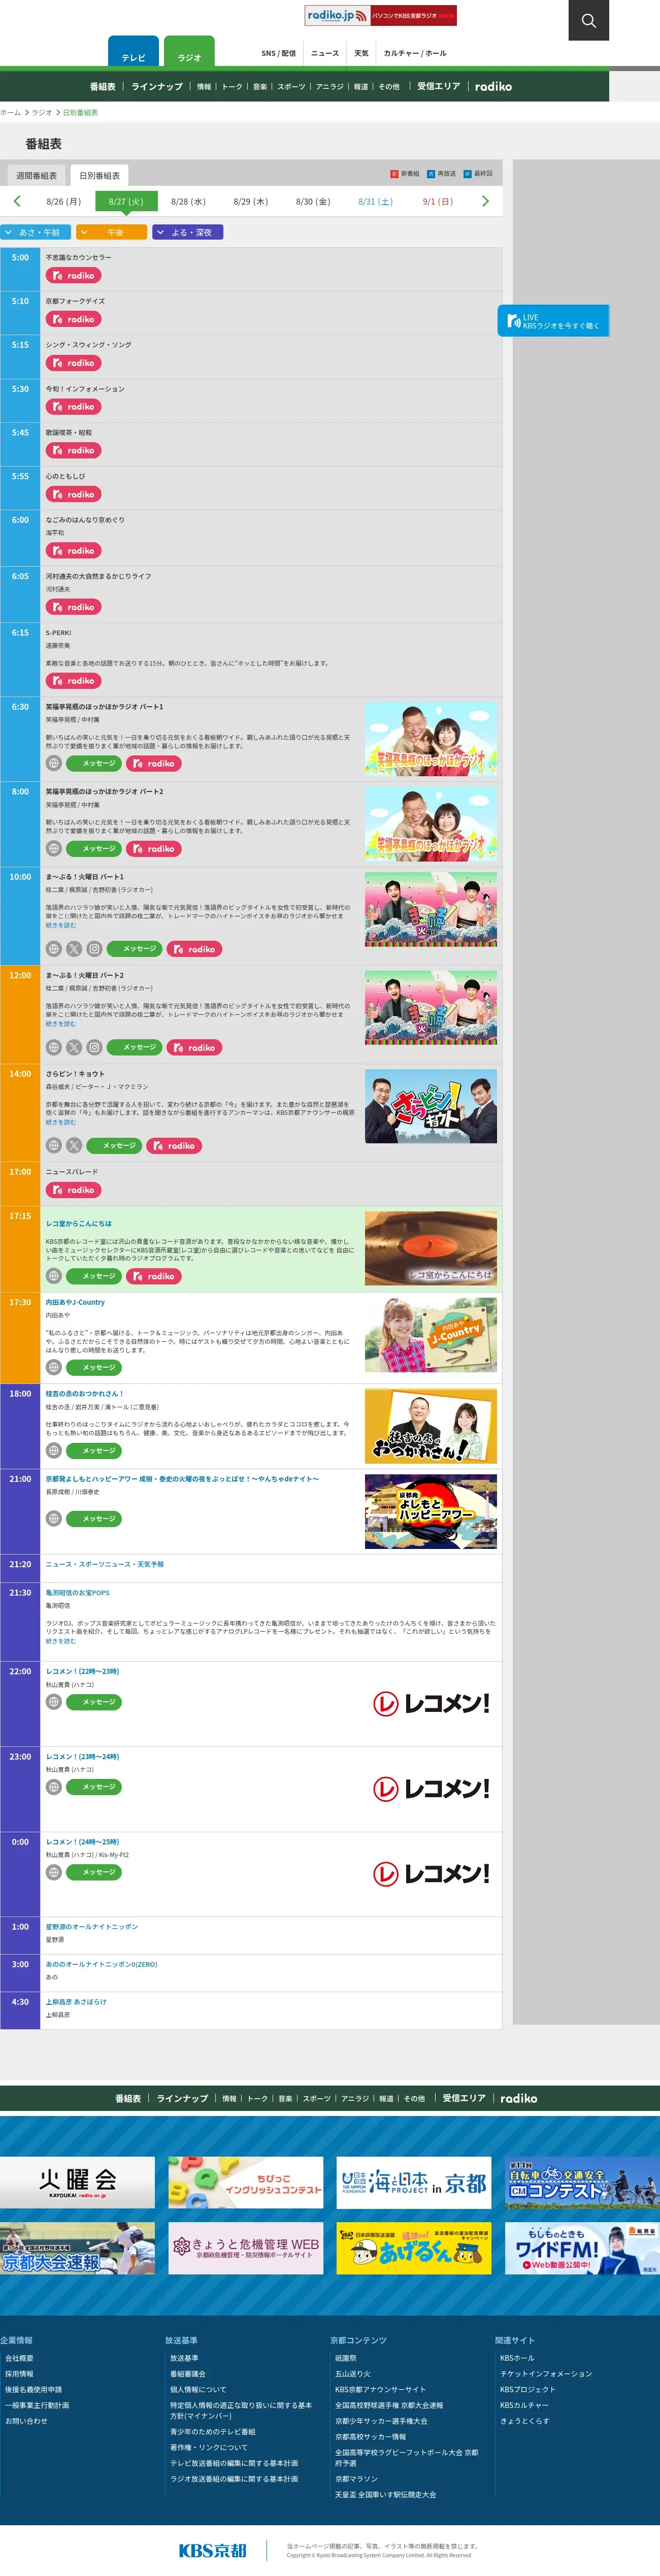Open KBSホール footer link
Image resolution: width=660 pixels, height=2576 pixels.
click(517, 2358)
